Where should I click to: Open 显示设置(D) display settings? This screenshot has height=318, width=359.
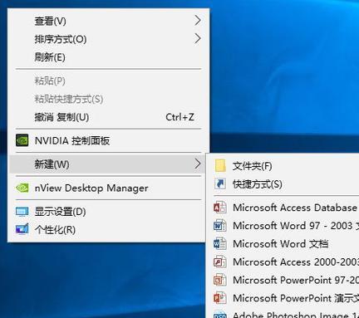click(108, 212)
